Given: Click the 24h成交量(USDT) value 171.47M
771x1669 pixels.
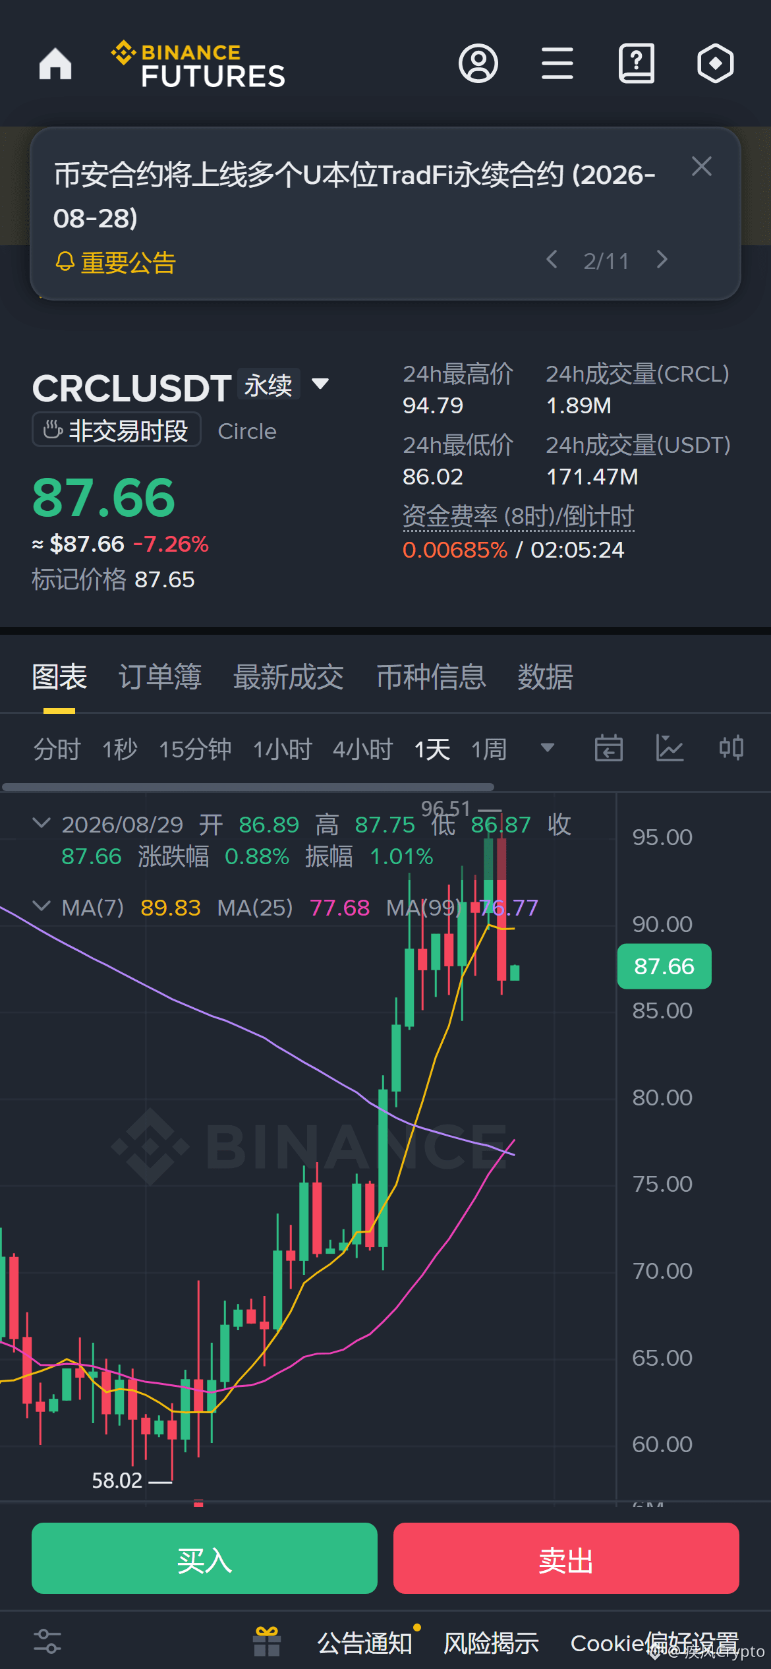Looking at the screenshot, I should [592, 477].
